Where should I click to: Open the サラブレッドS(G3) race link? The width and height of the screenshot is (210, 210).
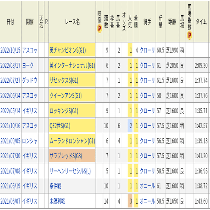66,156
